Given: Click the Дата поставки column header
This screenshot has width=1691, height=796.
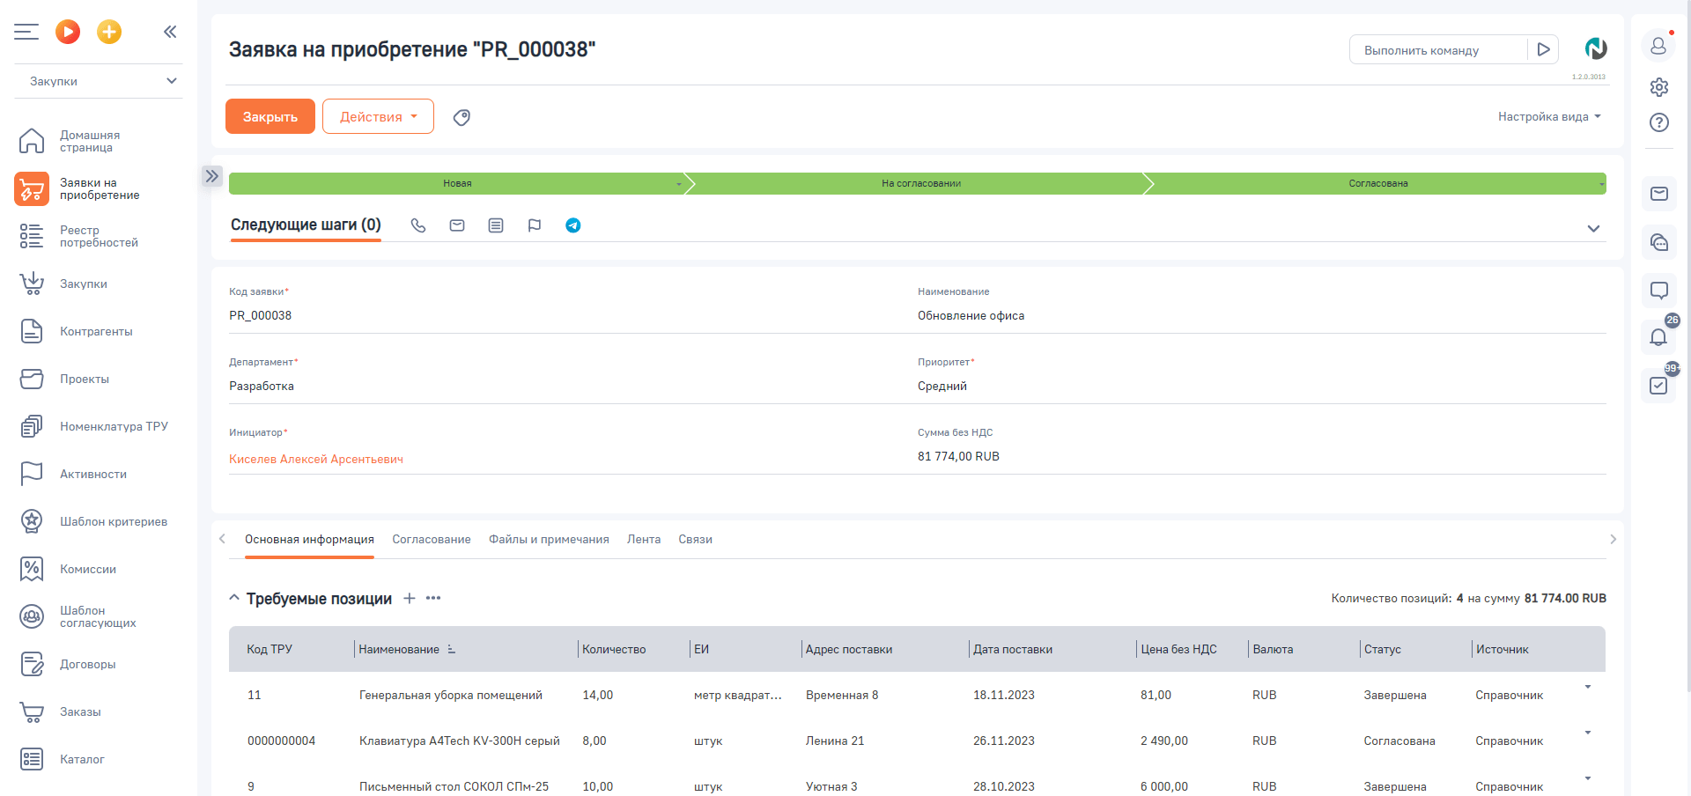Looking at the screenshot, I should click(1013, 649).
